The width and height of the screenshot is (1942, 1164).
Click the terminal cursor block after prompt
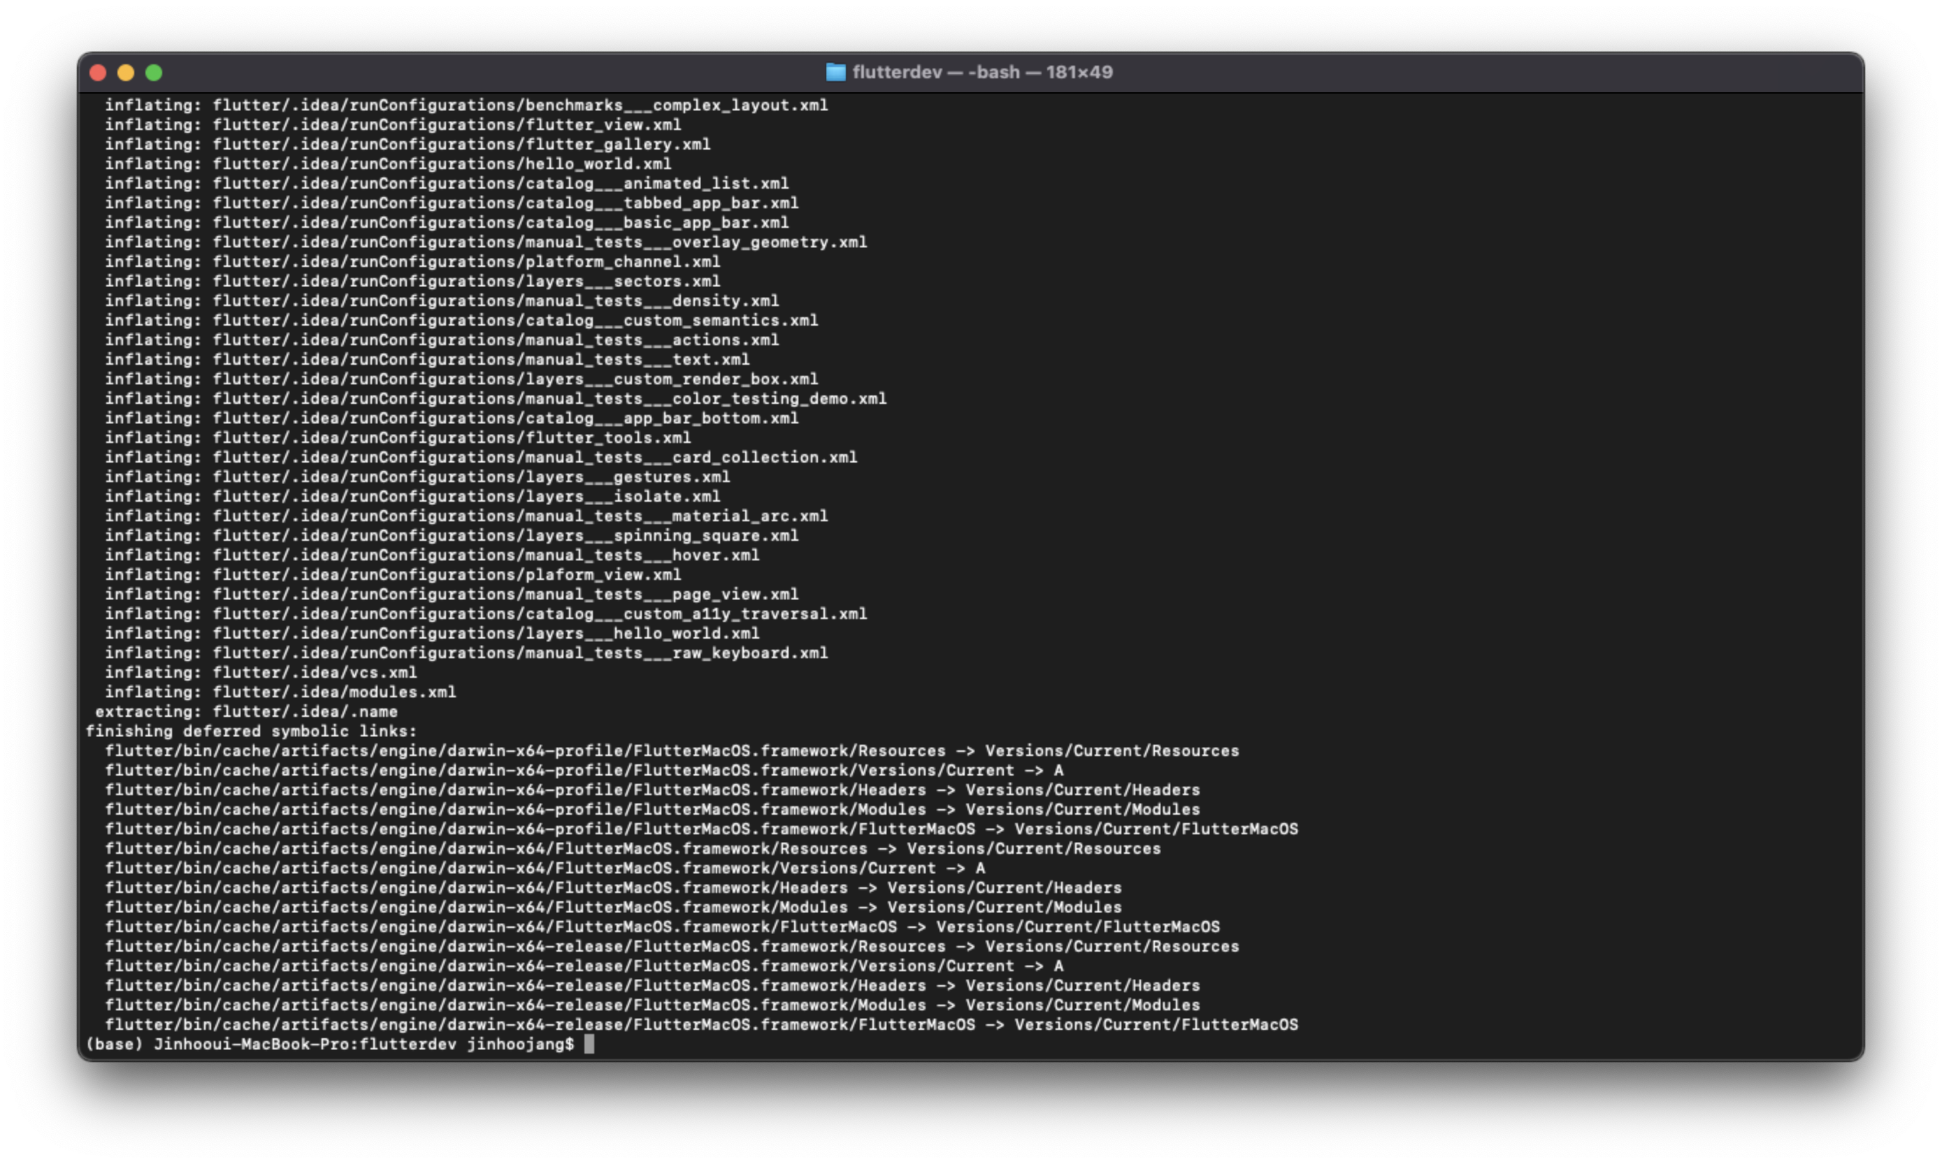[x=589, y=1044]
